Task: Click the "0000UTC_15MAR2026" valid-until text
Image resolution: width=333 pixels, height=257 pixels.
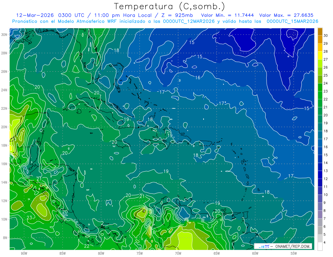Action: (292, 21)
